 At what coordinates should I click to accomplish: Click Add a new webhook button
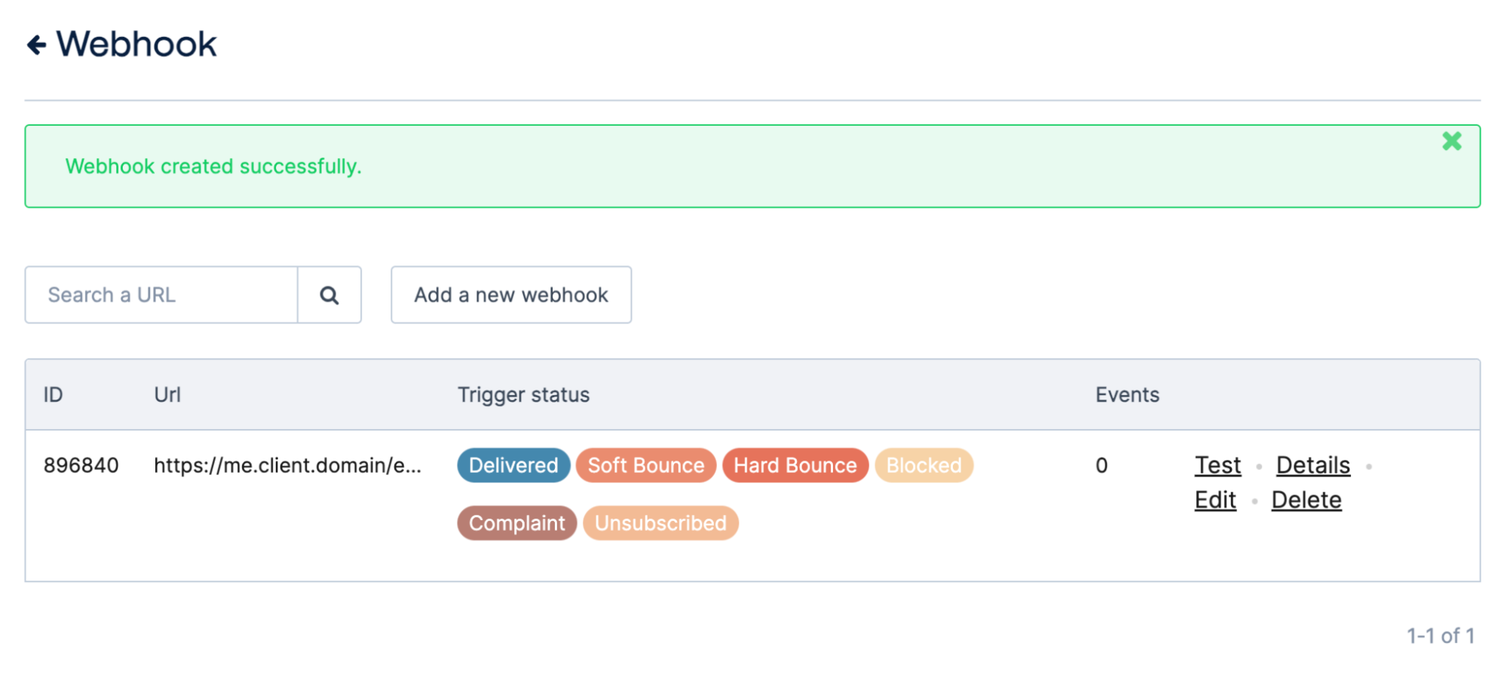[x=511, y=295]
